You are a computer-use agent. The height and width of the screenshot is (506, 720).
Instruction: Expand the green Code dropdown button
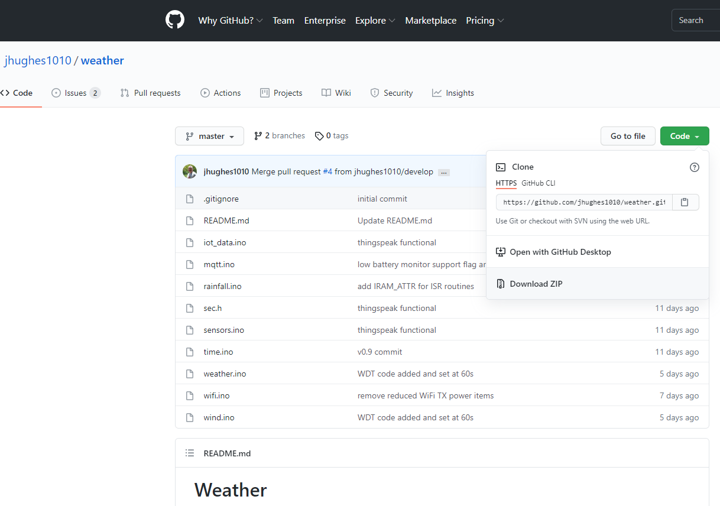(684, 136)
